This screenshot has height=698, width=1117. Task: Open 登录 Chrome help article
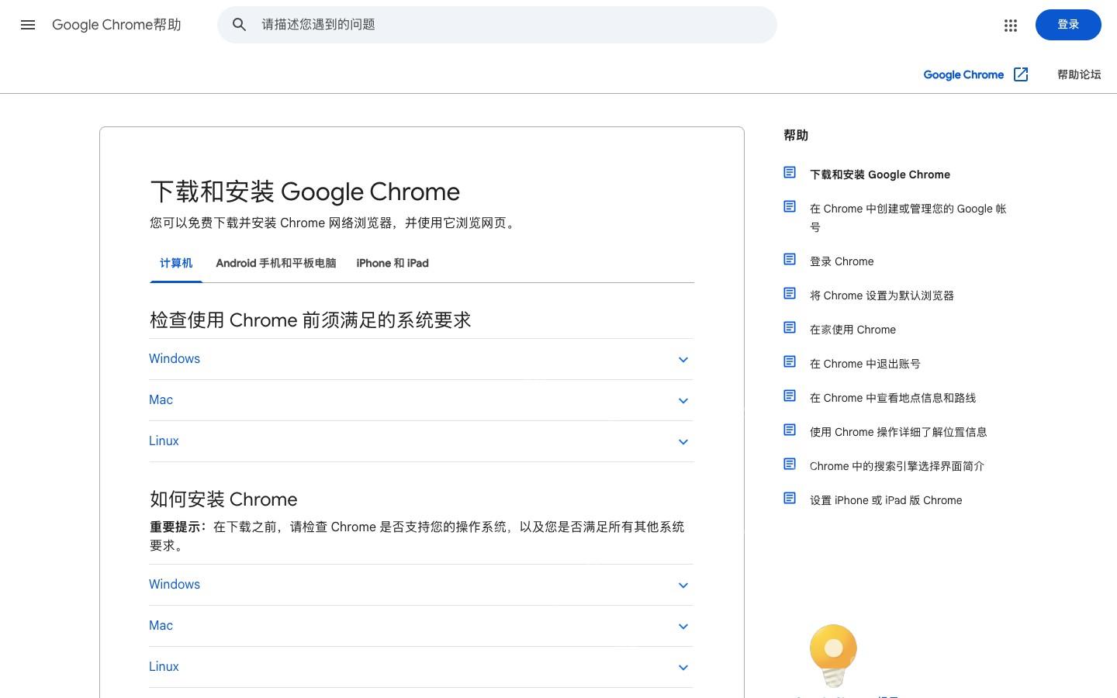coord(842,261)
